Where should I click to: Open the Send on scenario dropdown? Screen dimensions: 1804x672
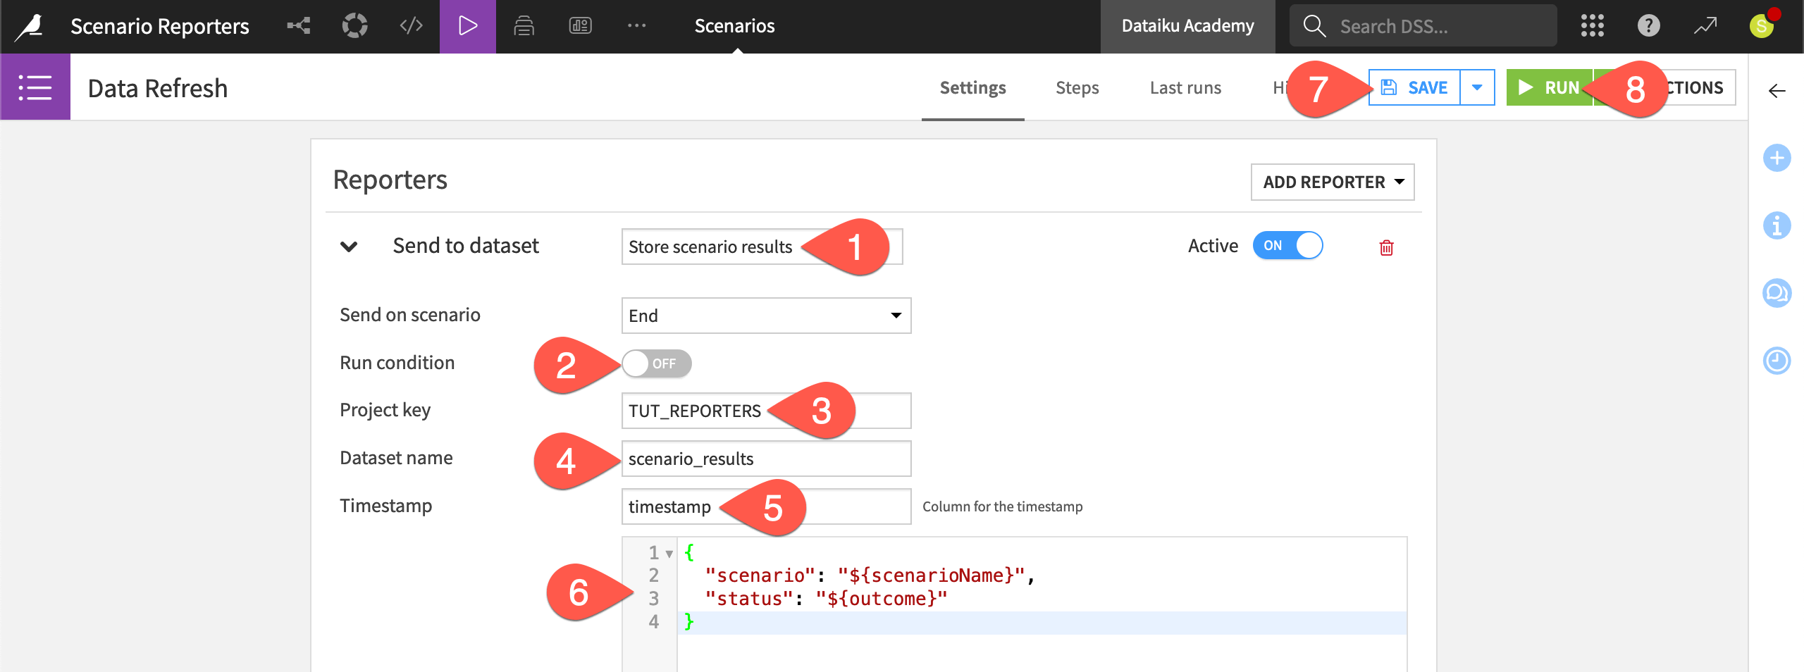[766, 316]
